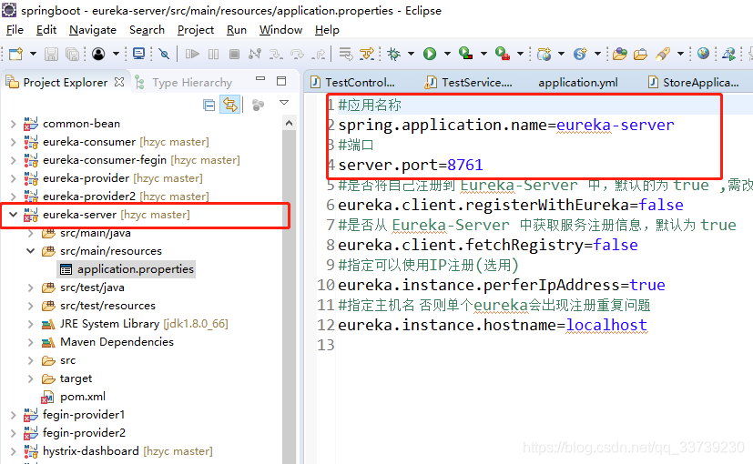
Task: Click the Run External Tools icon
Action: pos(503,54)
